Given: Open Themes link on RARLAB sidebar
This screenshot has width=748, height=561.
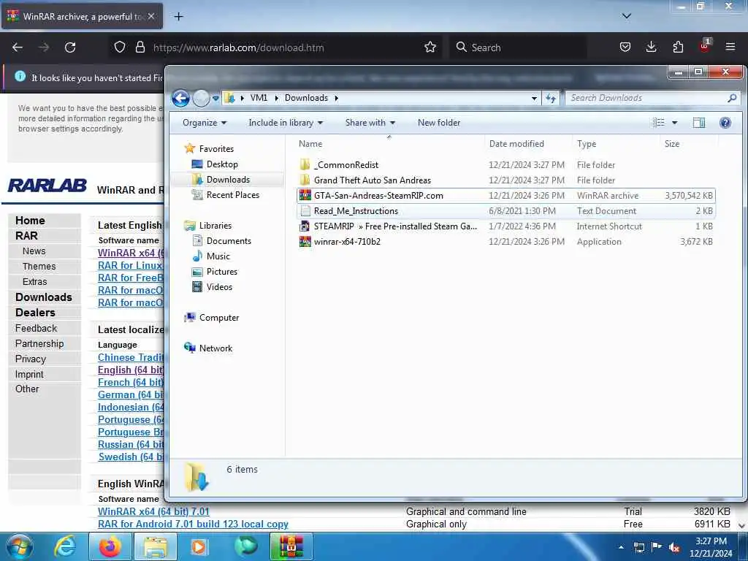Looking at the screenshot, I should [x=39, y=266].
